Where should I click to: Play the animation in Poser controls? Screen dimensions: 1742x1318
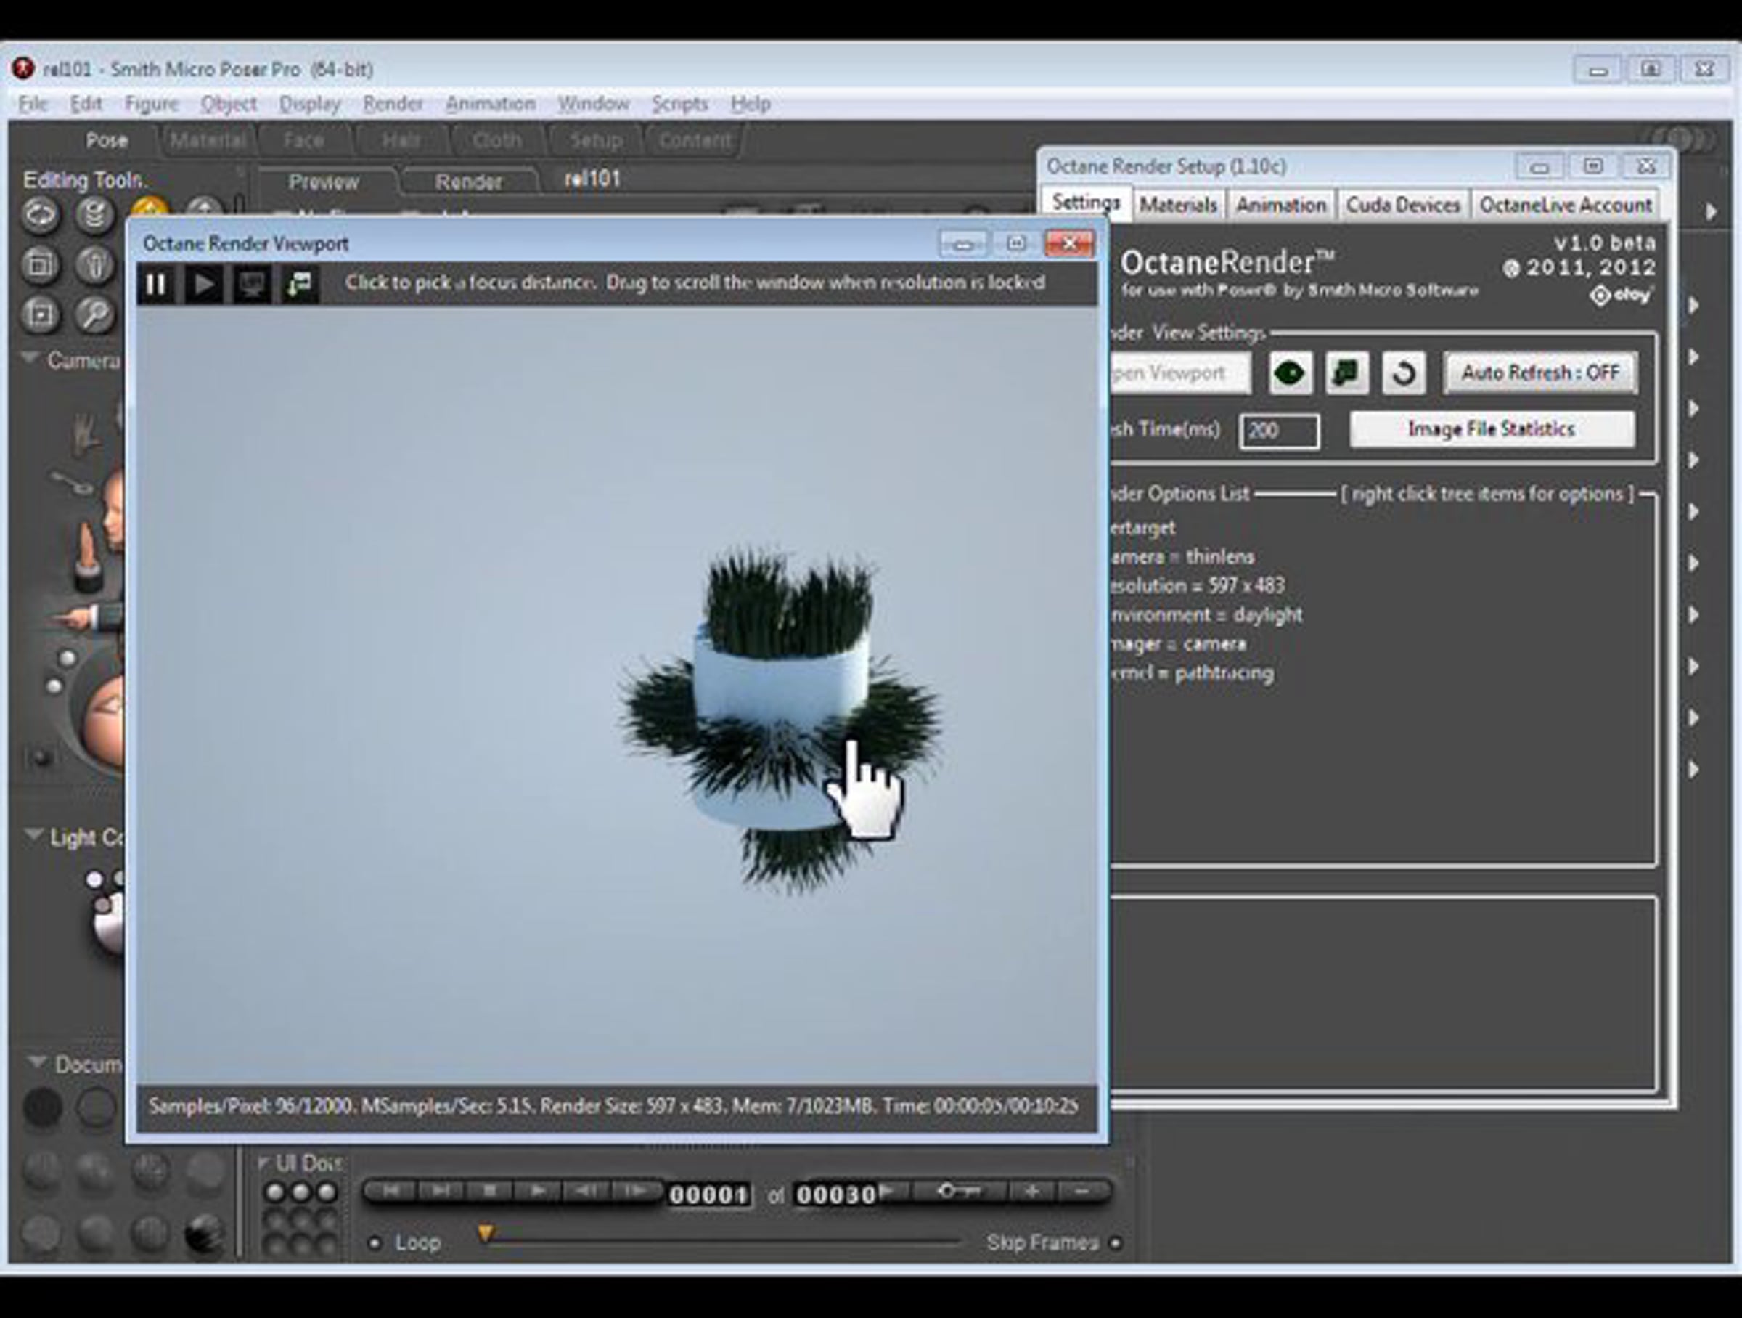(539, 1190)
